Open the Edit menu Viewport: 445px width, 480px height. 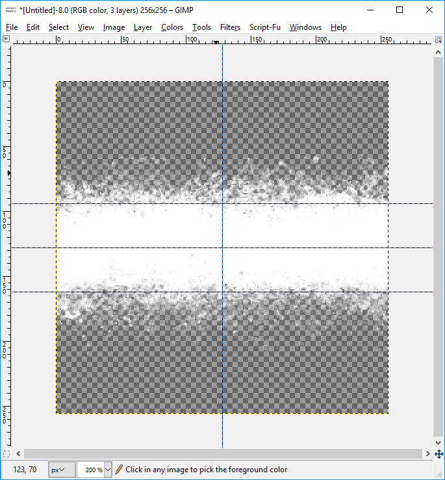tap(32, 27)
